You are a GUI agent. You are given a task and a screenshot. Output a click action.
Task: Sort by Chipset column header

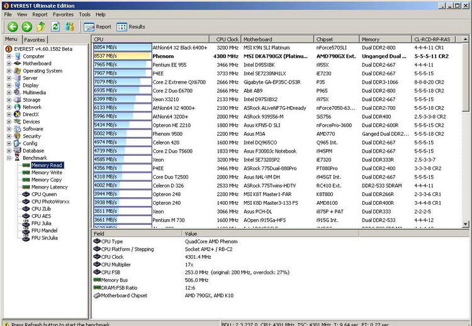click(x=337, y=39)
